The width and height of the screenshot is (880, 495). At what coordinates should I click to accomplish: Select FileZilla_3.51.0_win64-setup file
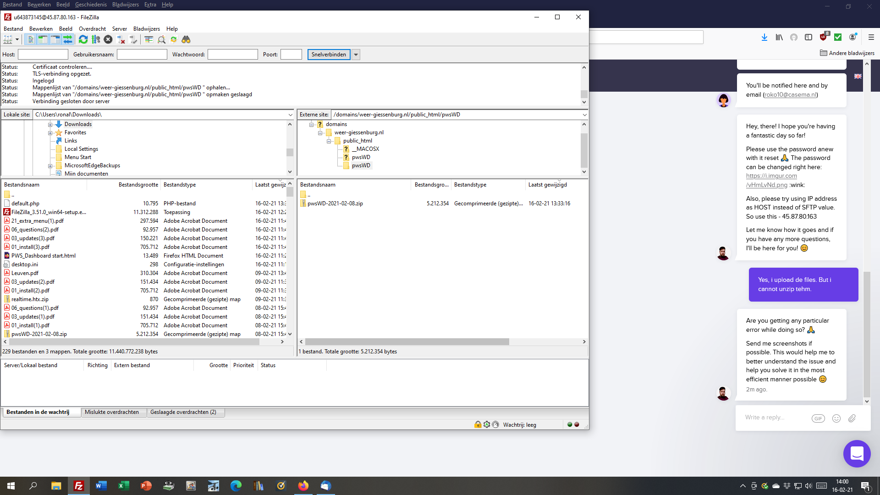point(49,212)
